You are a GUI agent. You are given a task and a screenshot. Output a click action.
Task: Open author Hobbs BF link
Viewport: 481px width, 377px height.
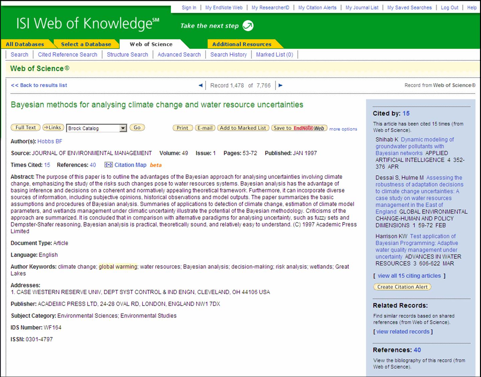50,141
